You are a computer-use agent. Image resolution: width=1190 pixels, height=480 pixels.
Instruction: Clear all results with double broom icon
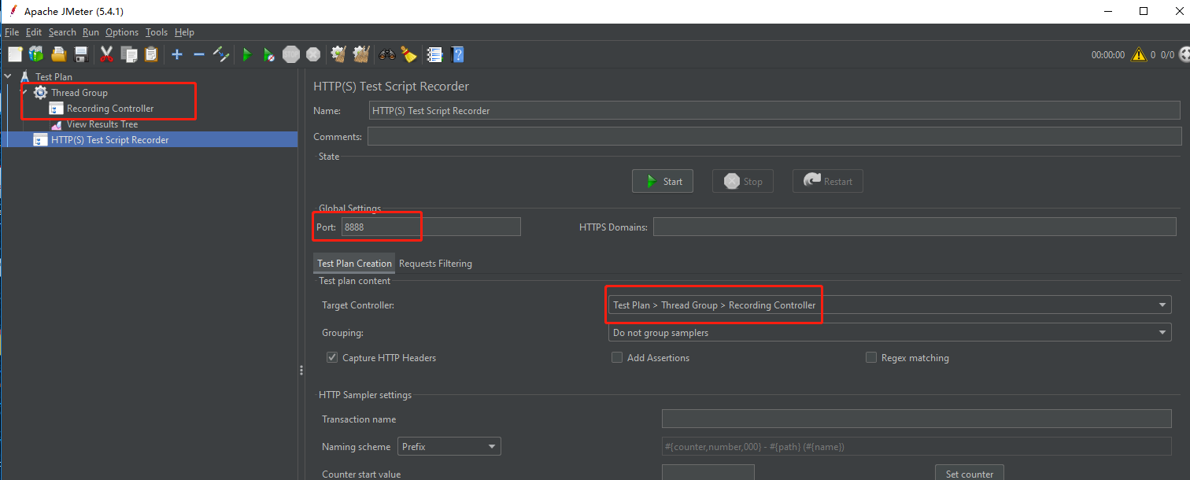coord(361,54)
